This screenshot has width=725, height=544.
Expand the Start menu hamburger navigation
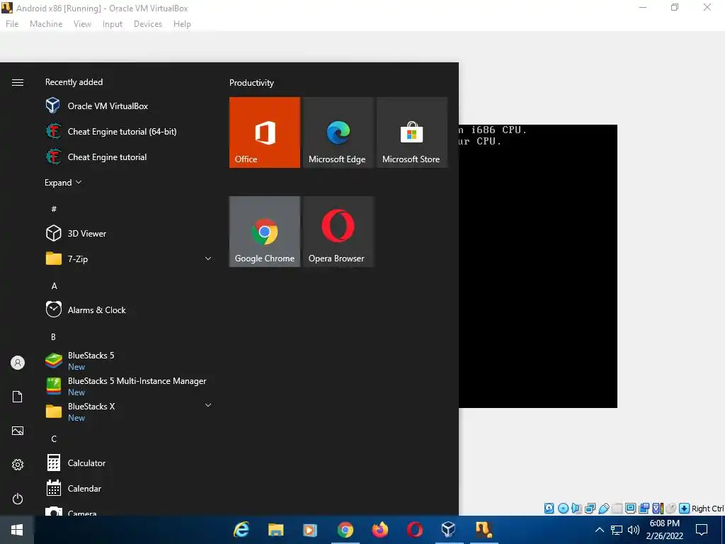click(18, 82)
